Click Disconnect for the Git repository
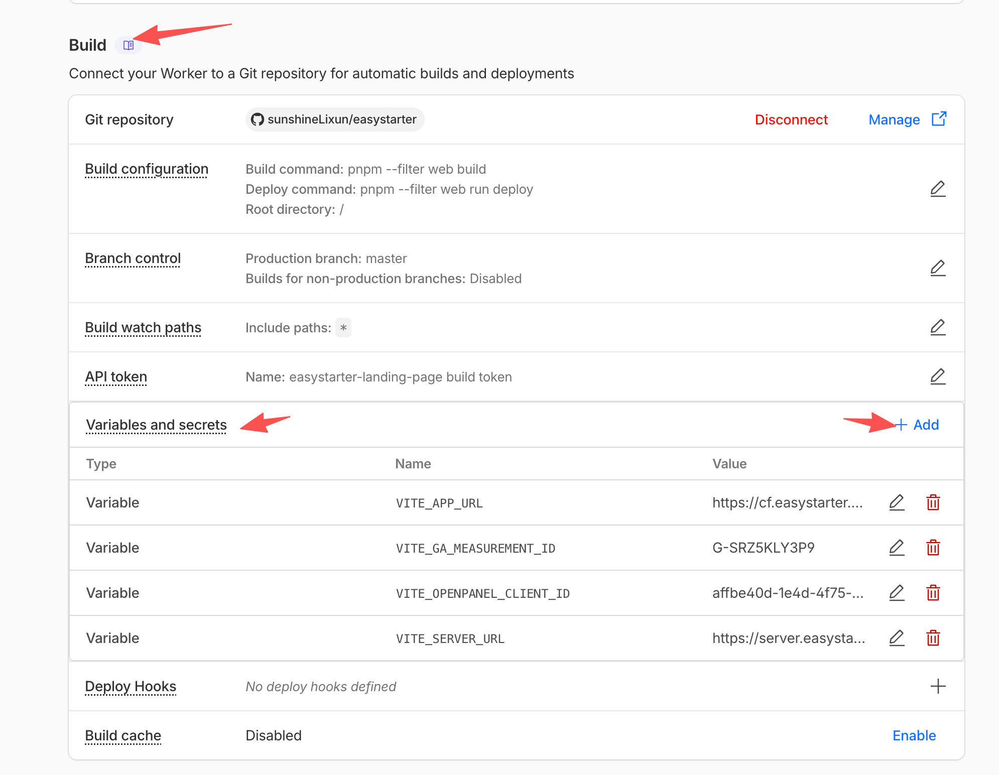 pos(791,119)
